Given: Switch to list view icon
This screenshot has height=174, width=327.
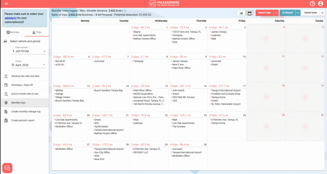Looking at the screenshot, I should 241,13.
